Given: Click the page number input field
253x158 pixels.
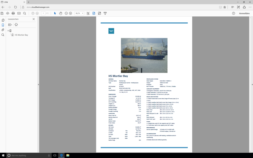Looking at the screenshot, I should click(43, 13).
